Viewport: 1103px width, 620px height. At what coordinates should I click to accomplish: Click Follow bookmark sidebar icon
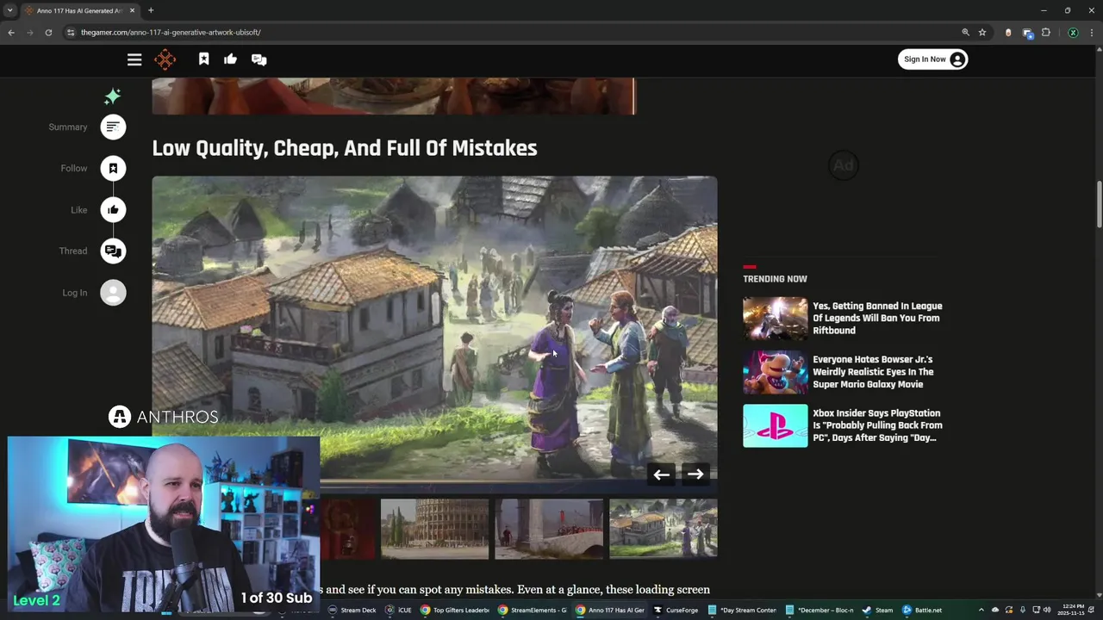113,169
